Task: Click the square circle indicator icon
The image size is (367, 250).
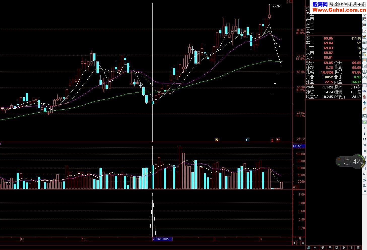Action: coord(364,77)
